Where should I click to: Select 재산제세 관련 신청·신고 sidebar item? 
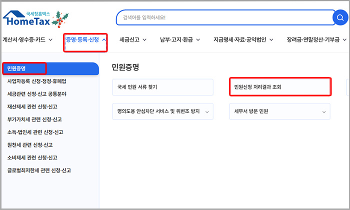(32, 106)
